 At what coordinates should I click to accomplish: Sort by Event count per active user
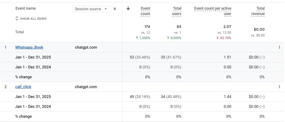(x=213, y=11)
